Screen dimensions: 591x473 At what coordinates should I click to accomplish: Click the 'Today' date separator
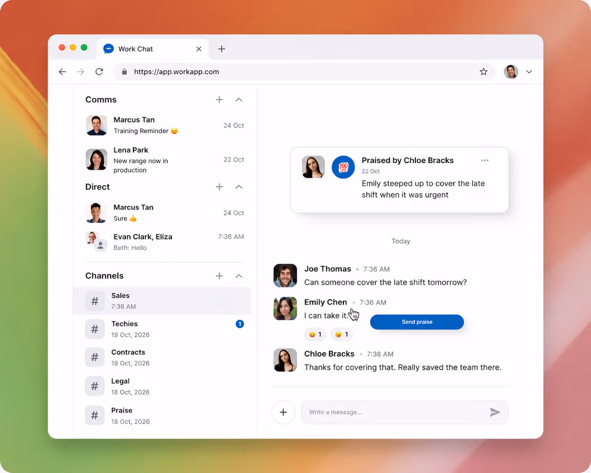[x=401, y=241]
